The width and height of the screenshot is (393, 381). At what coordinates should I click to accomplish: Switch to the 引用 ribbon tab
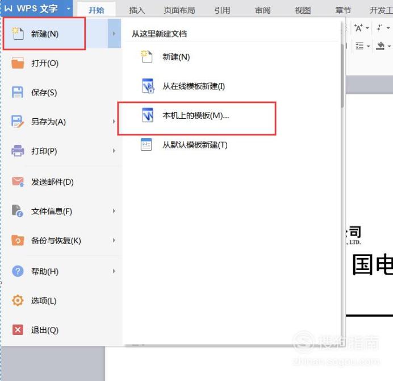pyautogui.click(x=222, y=10)
